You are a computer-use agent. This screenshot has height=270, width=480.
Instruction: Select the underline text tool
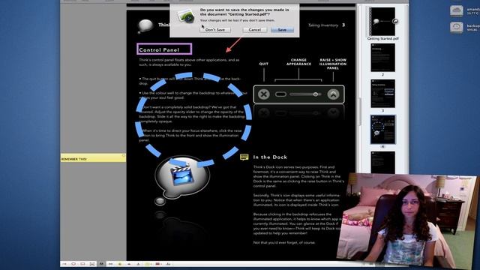point(138,264)
